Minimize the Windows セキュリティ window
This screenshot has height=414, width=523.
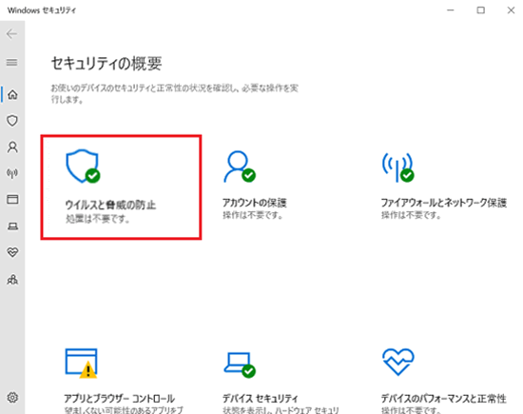pos(451,10)
